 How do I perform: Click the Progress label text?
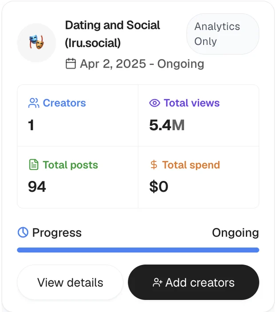57,232
